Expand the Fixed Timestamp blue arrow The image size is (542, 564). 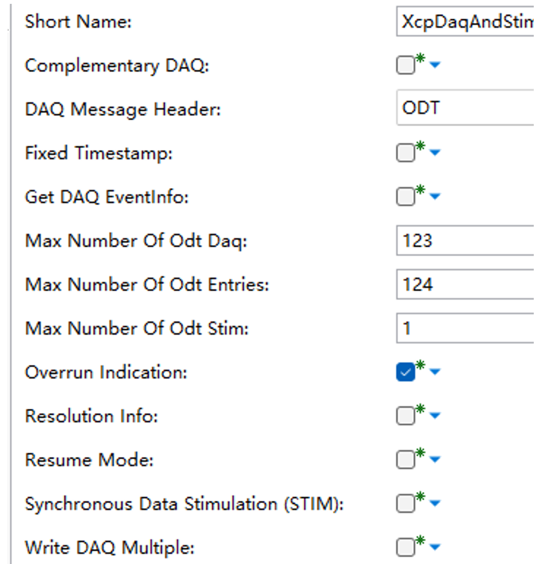[435, 153]
